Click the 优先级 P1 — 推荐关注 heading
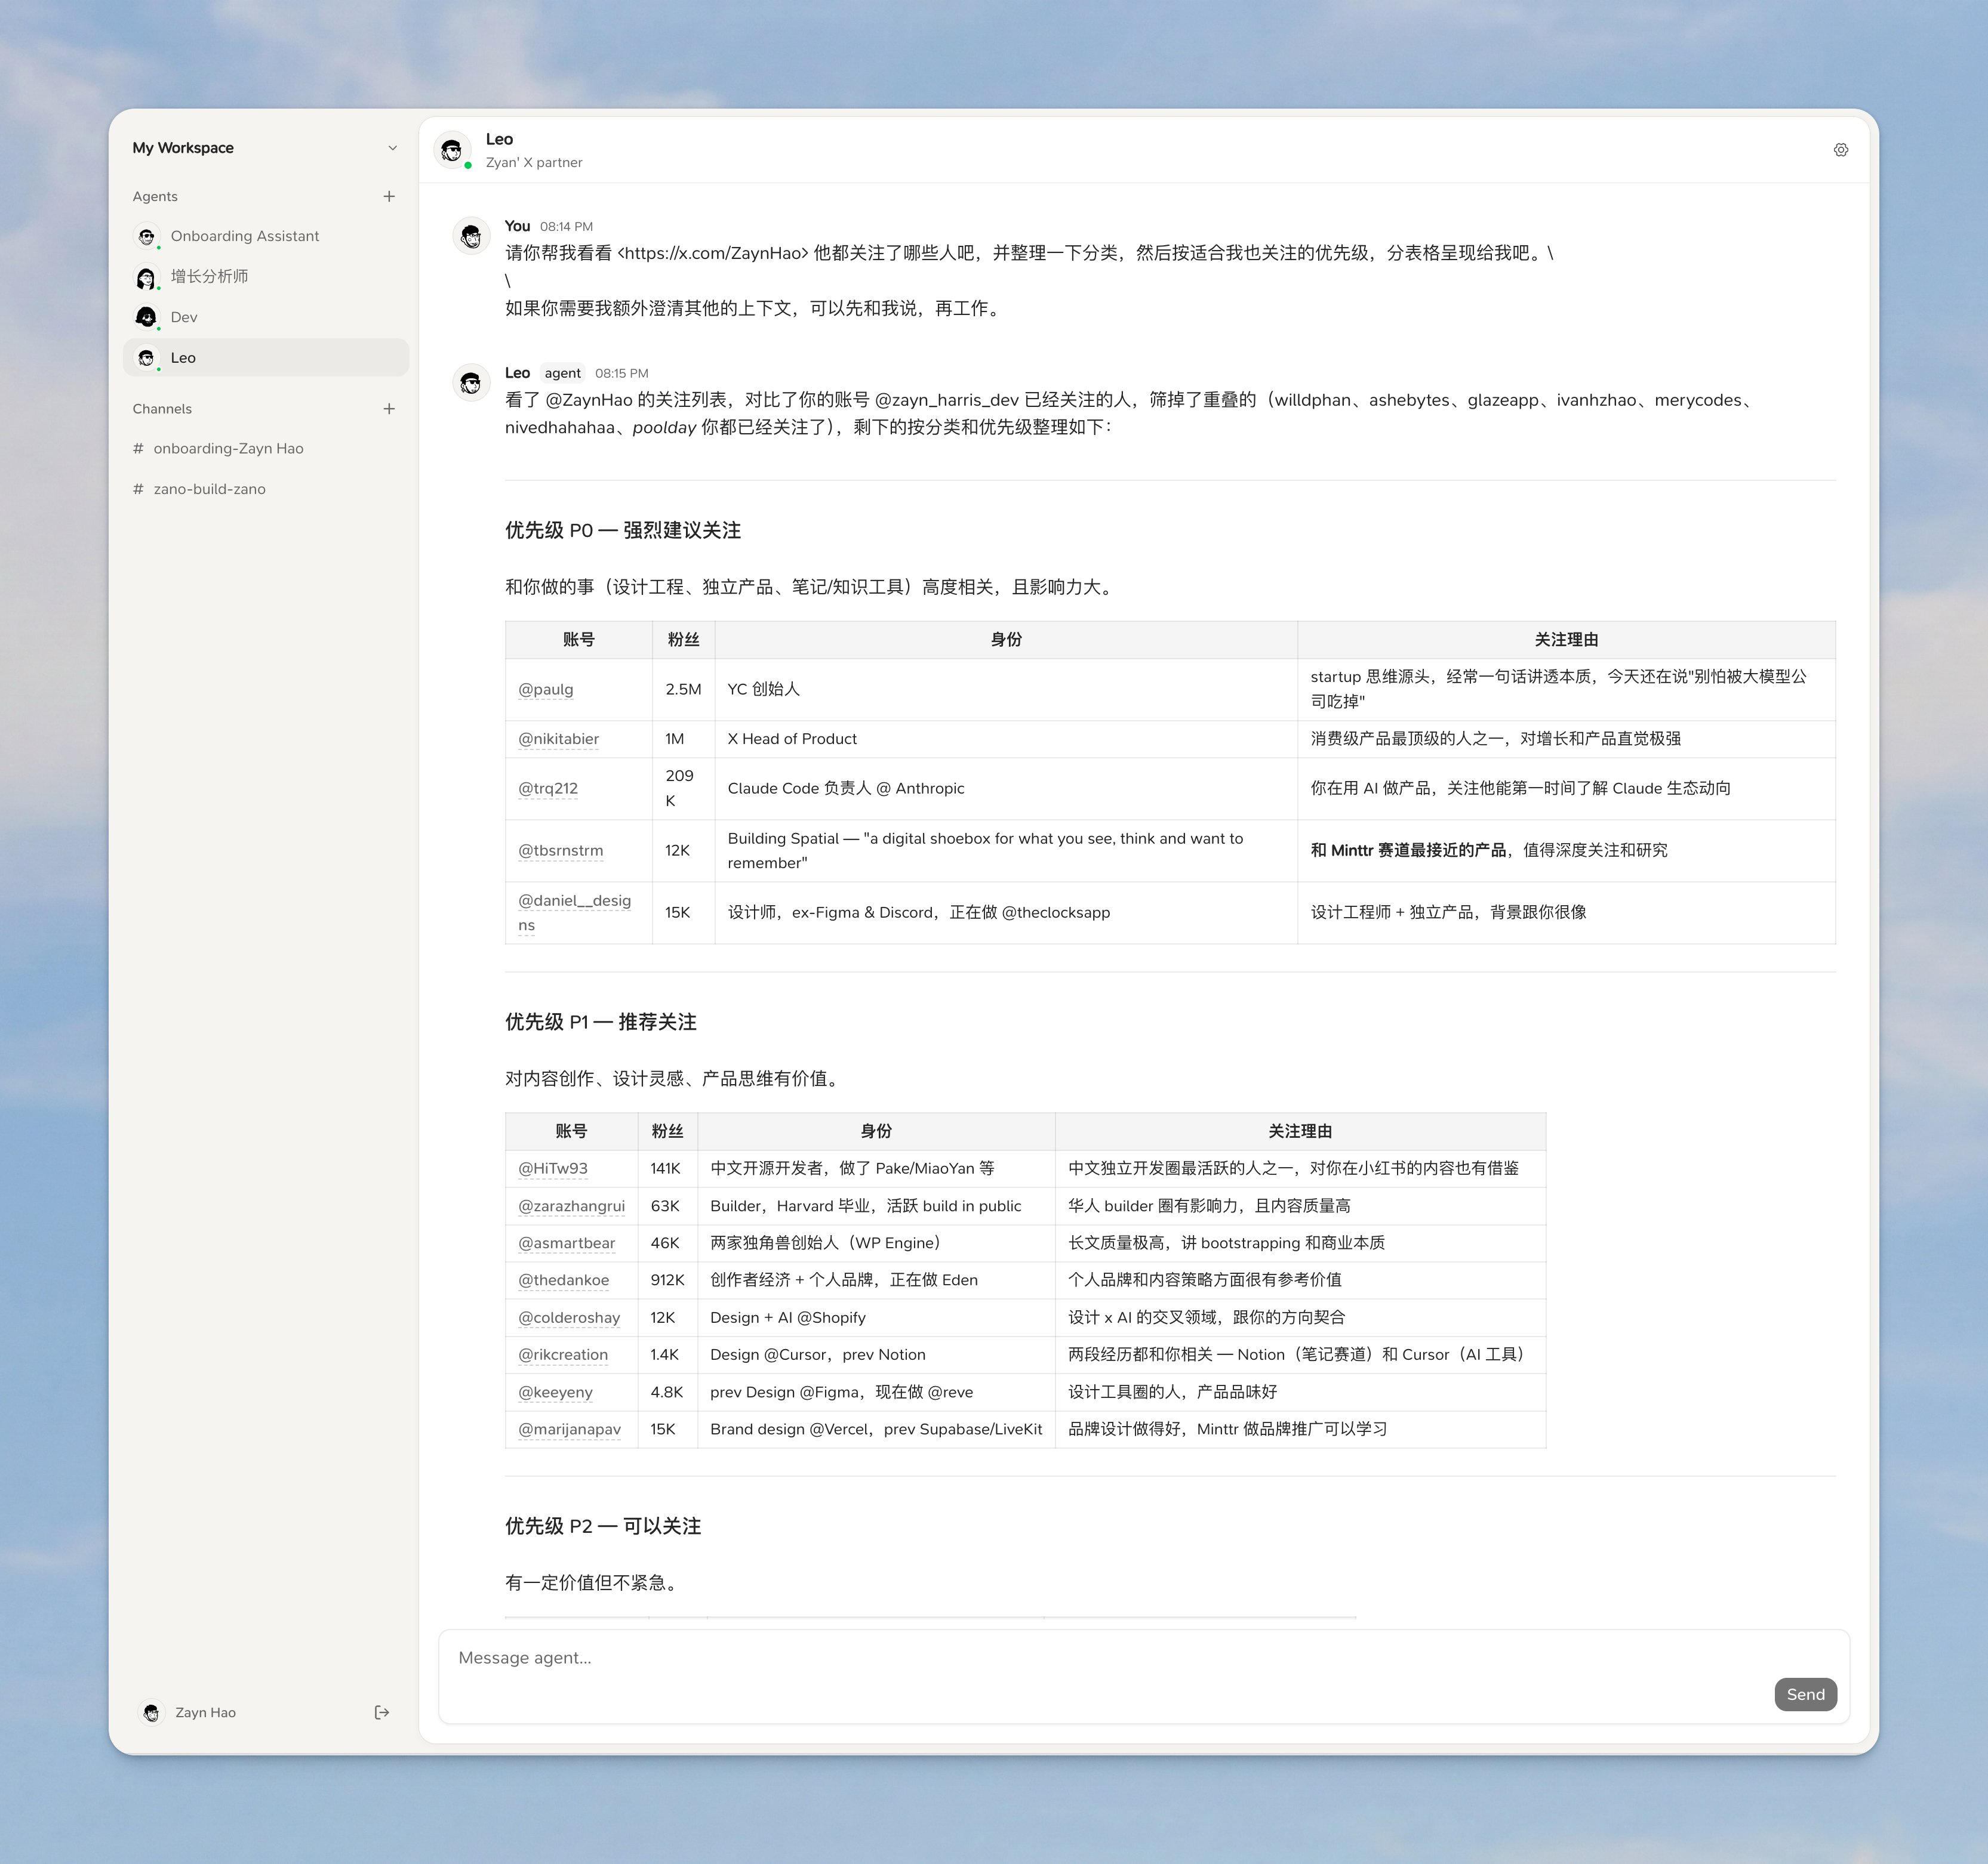1988x1864 pixels. coord(601,1023)
